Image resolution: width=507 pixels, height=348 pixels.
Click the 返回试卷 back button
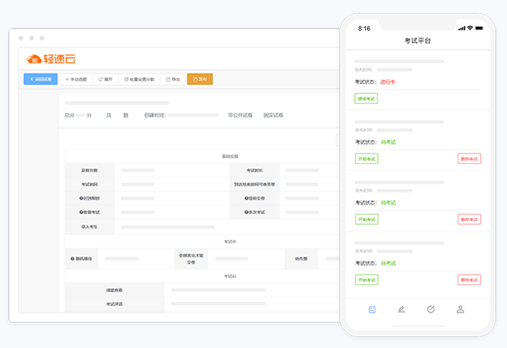[x=40, y=79]
